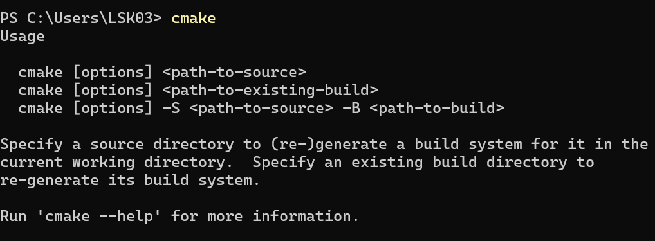Click the word 'Run' on last line
The image size is (655, 241).
click(14, 217)
